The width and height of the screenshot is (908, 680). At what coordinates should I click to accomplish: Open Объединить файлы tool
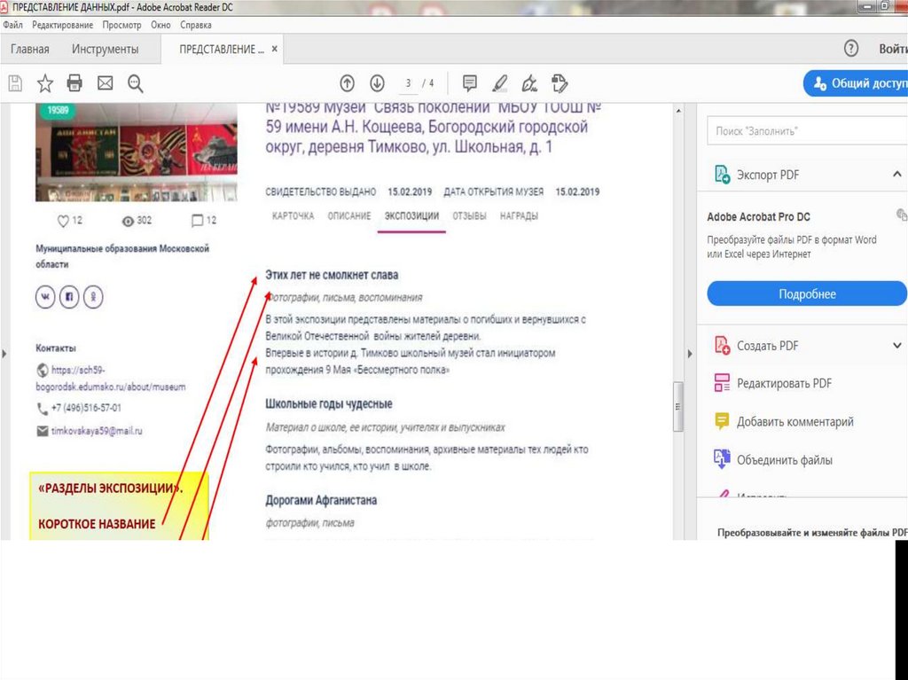pos(784,460)
